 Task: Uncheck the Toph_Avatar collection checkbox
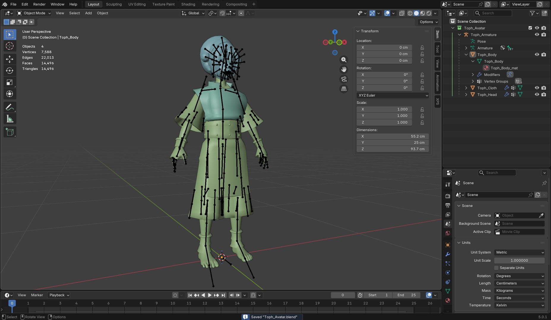pyautogui.click(x=530, y=28)
